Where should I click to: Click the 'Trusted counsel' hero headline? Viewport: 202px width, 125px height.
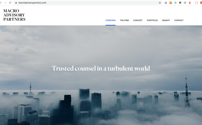[101, 68]
